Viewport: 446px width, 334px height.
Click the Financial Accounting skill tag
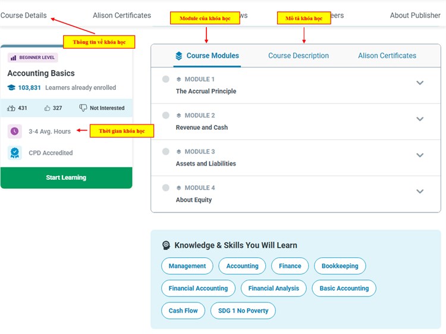198,288
